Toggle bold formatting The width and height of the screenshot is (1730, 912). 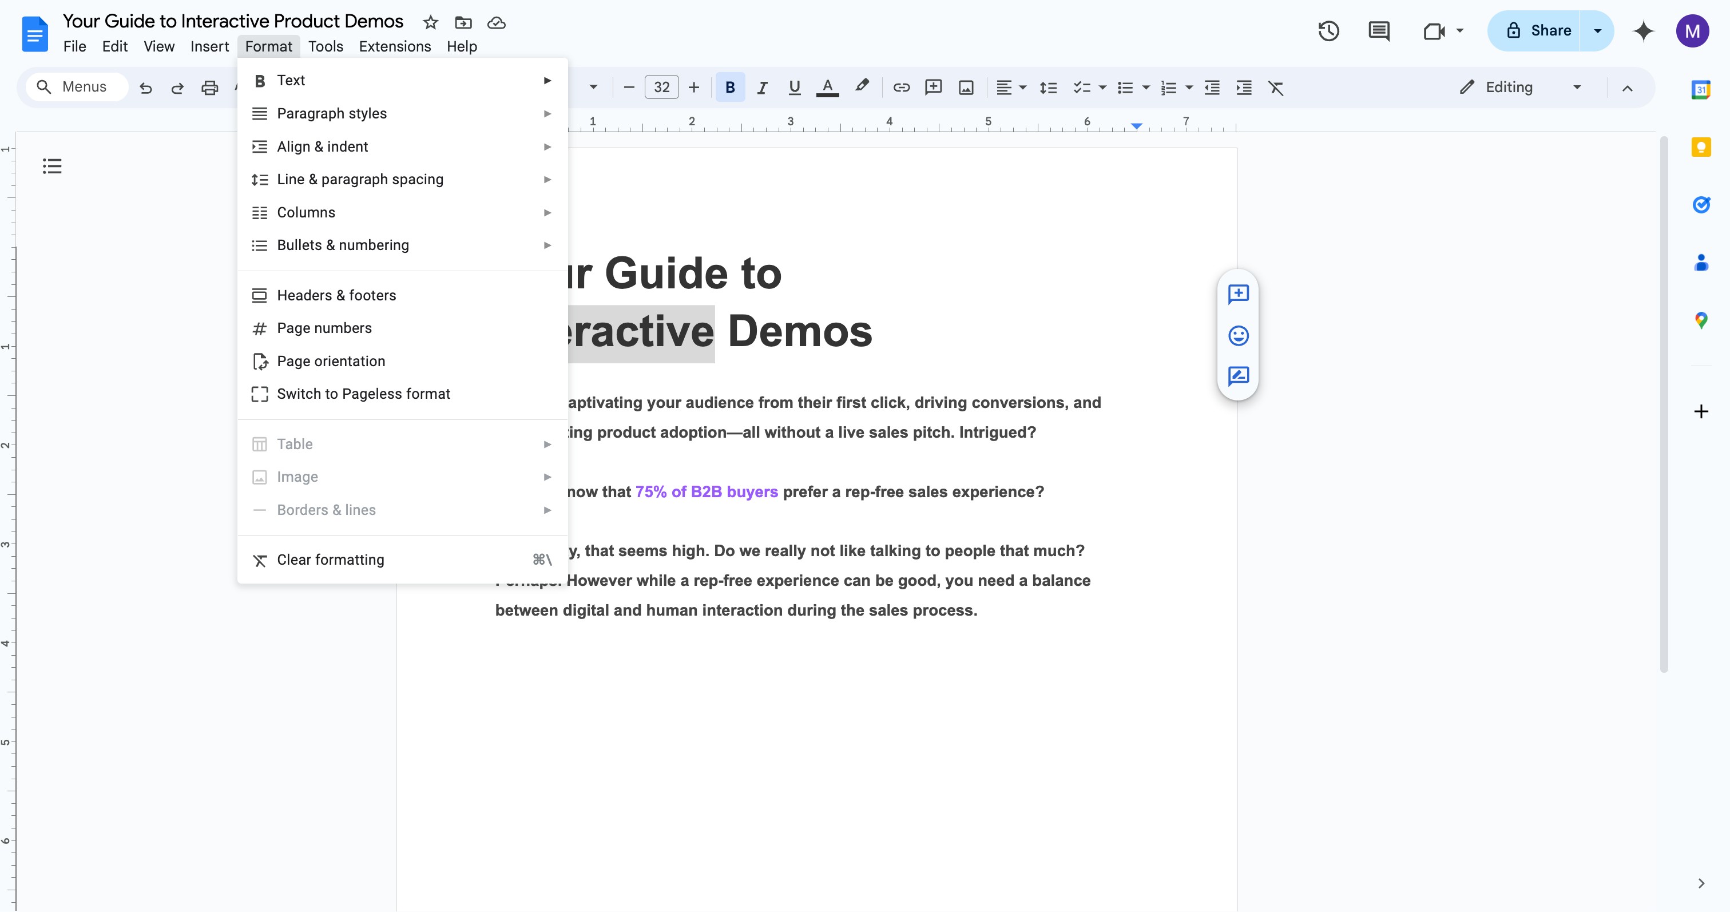[x=730, y=88]
